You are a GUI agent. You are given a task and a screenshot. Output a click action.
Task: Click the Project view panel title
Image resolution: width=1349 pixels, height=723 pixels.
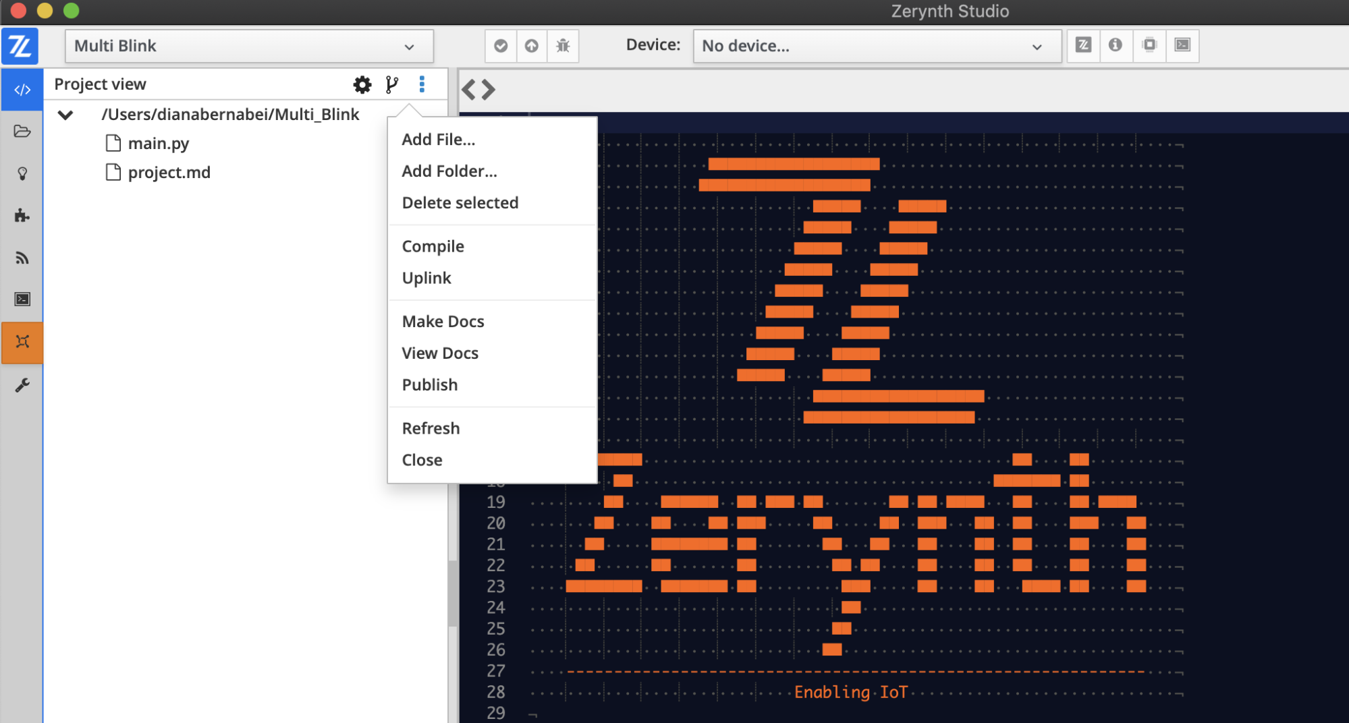click(100, 84)
